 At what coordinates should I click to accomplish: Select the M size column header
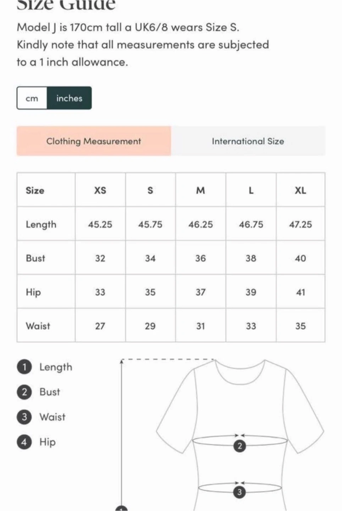(x=200, y=191)
